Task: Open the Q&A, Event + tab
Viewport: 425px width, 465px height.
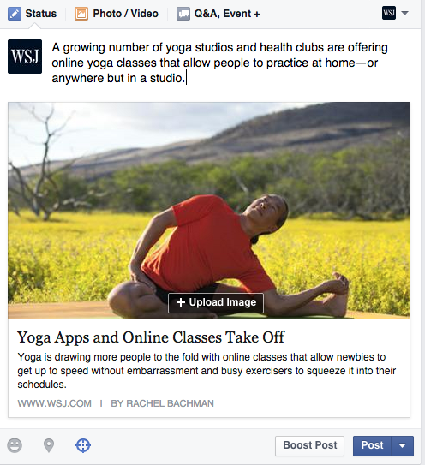Action: click(x=218, y=14)
